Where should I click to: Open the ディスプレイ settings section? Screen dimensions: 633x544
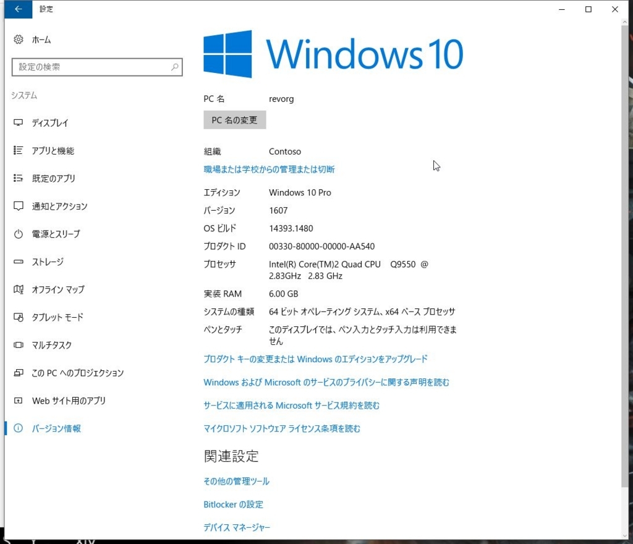pyautogui.click(x=50, y=122)
